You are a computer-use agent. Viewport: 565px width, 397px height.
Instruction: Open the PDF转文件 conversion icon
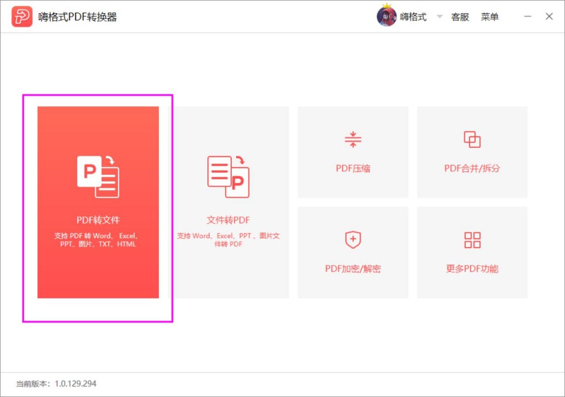pyautogui.click(x=98, y=176)
